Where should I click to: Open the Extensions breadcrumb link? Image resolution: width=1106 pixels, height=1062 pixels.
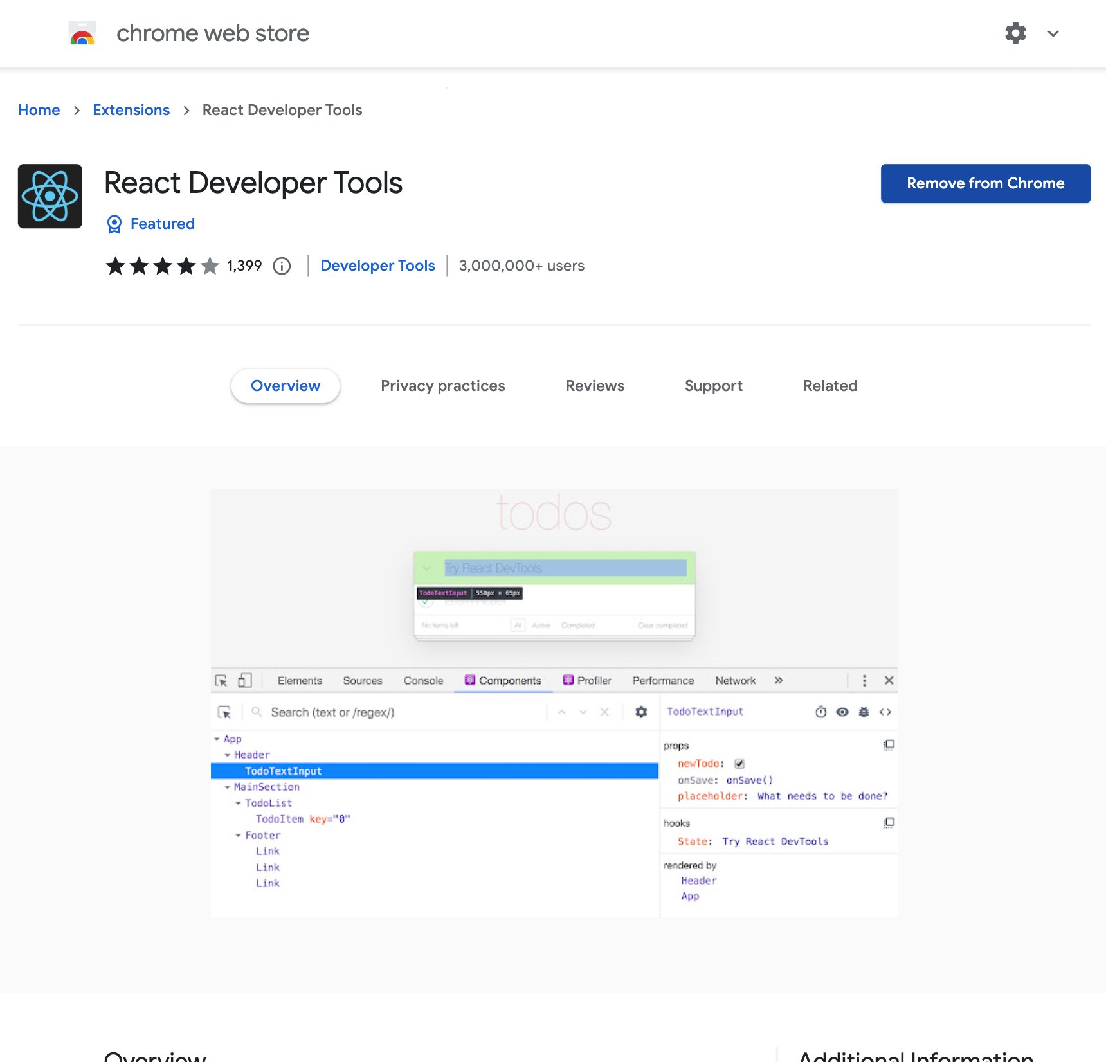[131, 110]
